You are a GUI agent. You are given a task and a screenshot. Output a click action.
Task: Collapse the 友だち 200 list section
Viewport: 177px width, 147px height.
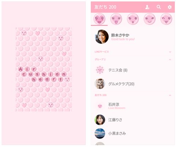coord(133,95)
